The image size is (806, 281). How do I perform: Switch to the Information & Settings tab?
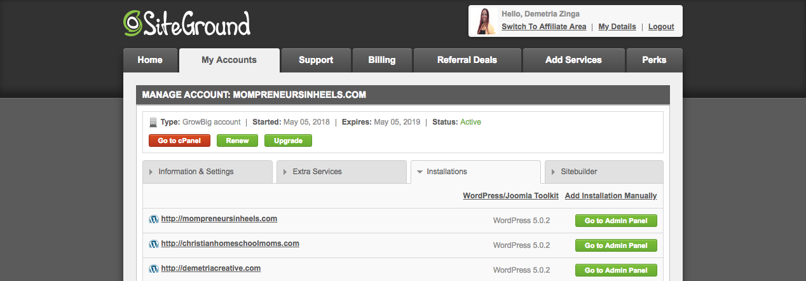[x=208, y=172]
